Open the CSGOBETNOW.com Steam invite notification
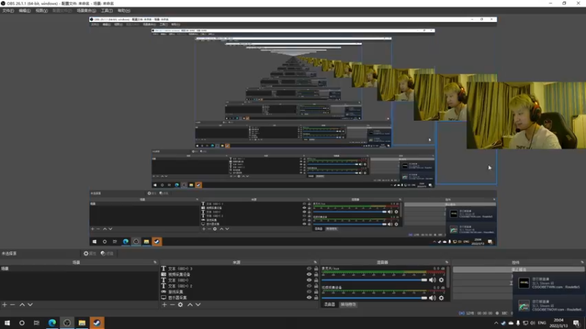 point(549,306)
